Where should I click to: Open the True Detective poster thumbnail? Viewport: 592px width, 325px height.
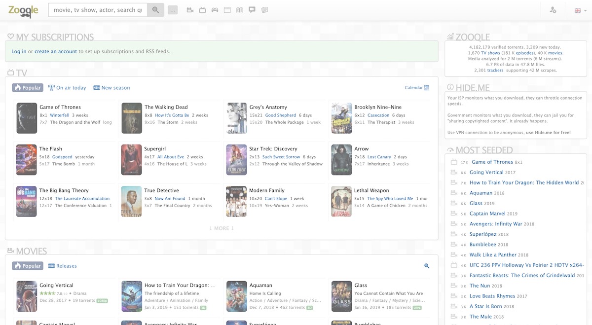pyautogui.click(x=132, y=202)
